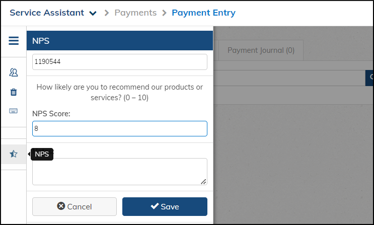Open the hamburger menu
The image size is (374, 225).
pyautogui.click(x=14, y=41)
